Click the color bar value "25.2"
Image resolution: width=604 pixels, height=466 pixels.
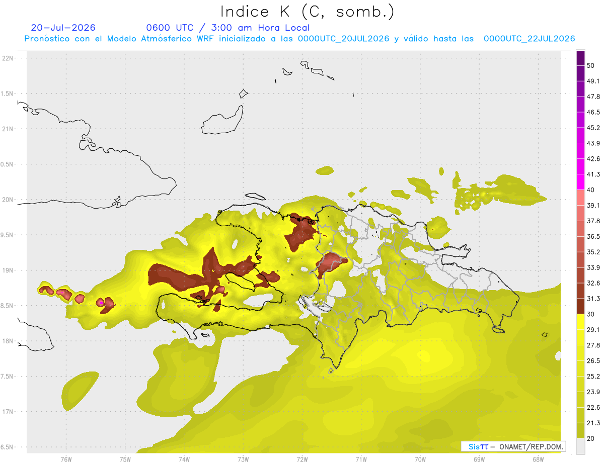[x=593, y=377]
